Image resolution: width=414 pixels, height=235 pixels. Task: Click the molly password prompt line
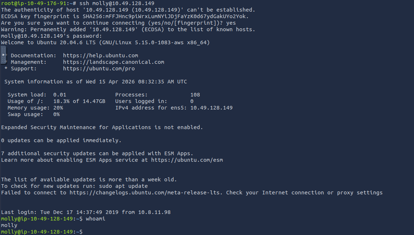51,36
